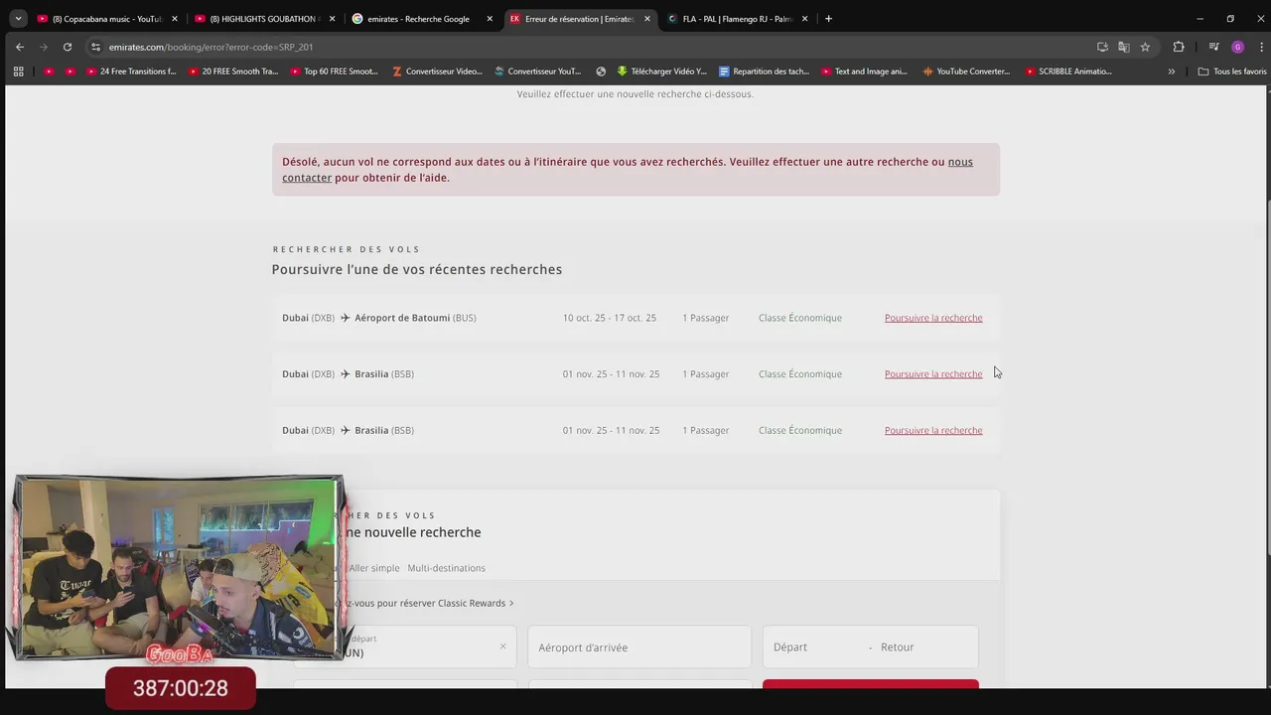The height and width of the screenshot is (715, 1271).
Task: Close the Erreur de réservation tab
Action: click(647, 19)
